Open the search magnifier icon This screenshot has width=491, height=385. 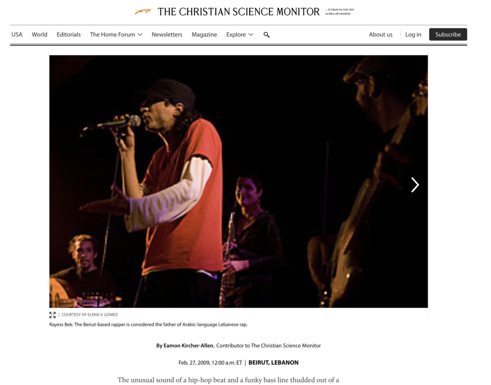267,35
